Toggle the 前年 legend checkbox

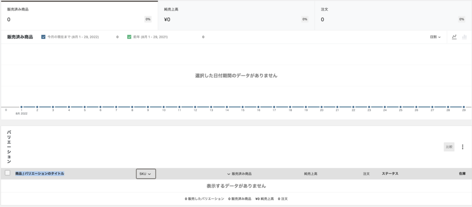(130, 37)
